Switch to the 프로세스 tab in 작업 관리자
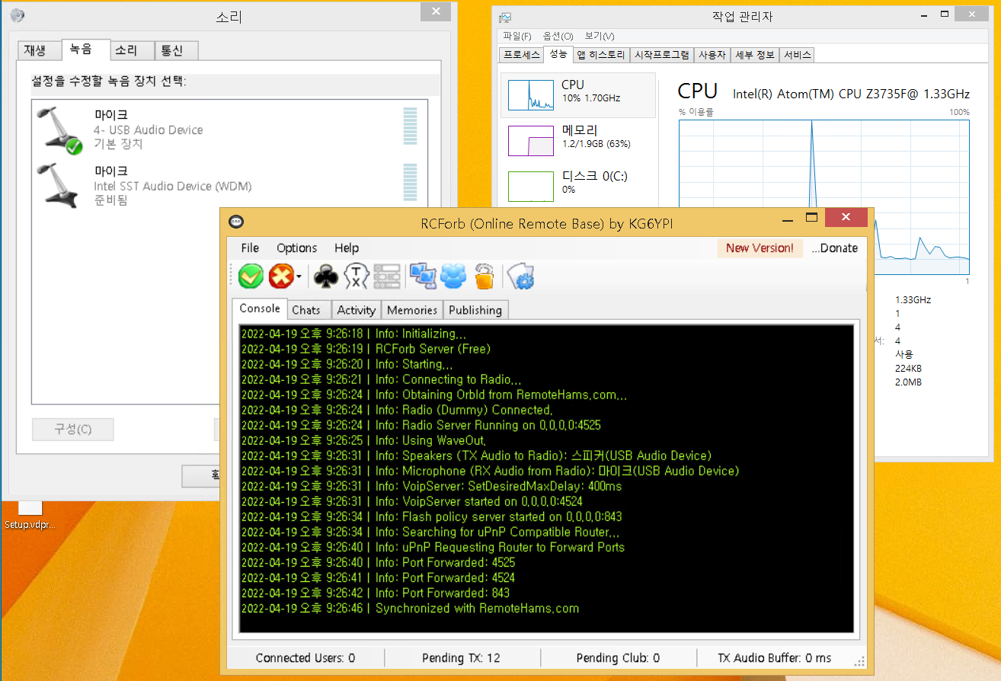The height and width of the screenshot is (681, 1001). [522, 55]
